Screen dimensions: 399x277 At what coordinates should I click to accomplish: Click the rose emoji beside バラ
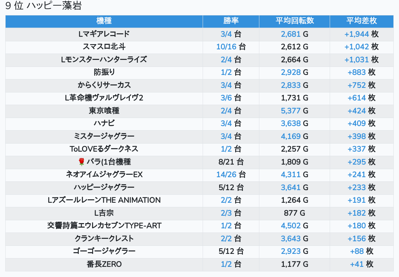[x=82, y=162]
